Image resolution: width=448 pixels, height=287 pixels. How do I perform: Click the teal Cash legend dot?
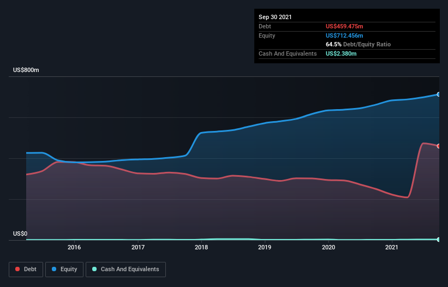(x=94, y=269)
